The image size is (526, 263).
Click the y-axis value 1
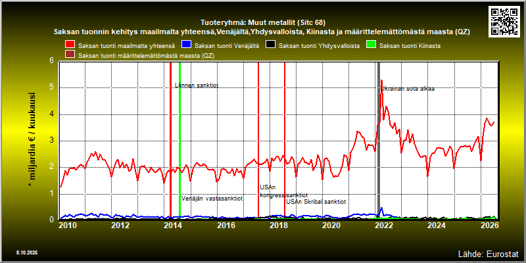[x=52, y=193]
